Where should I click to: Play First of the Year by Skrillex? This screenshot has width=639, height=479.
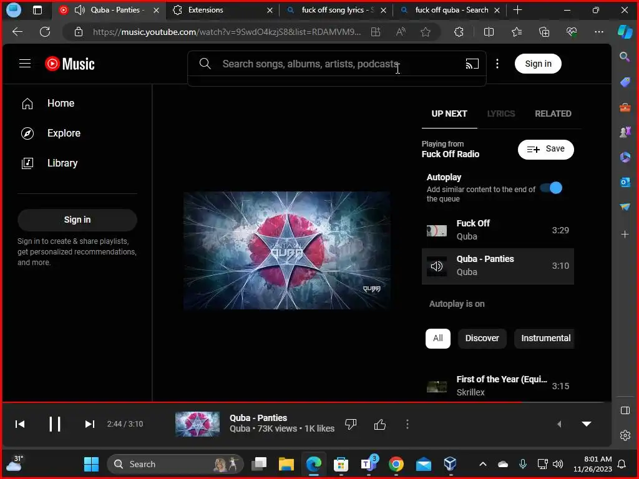[497, 385]
